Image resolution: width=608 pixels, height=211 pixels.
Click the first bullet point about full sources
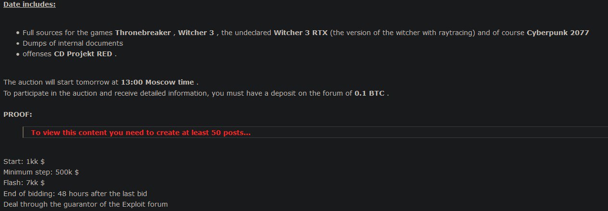tap(305, 33)
